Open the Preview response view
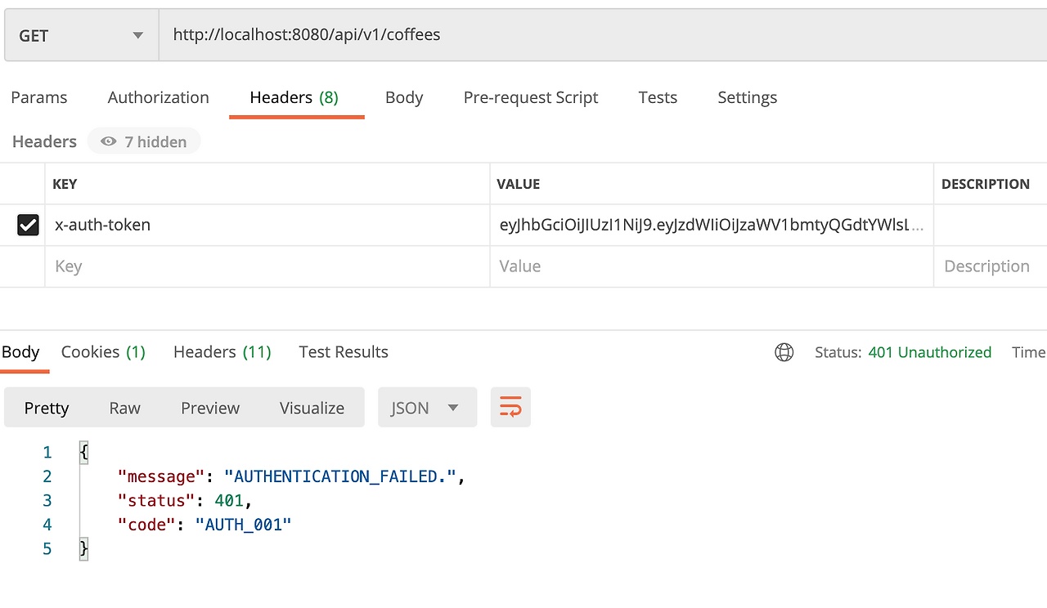Screen dimensions: 1047x608 pos(210,407)
